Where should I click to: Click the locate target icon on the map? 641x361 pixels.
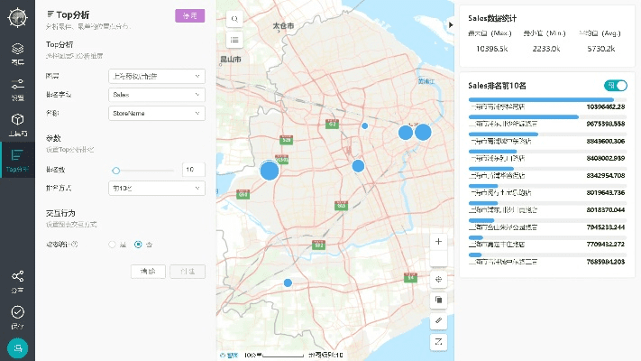438,281
